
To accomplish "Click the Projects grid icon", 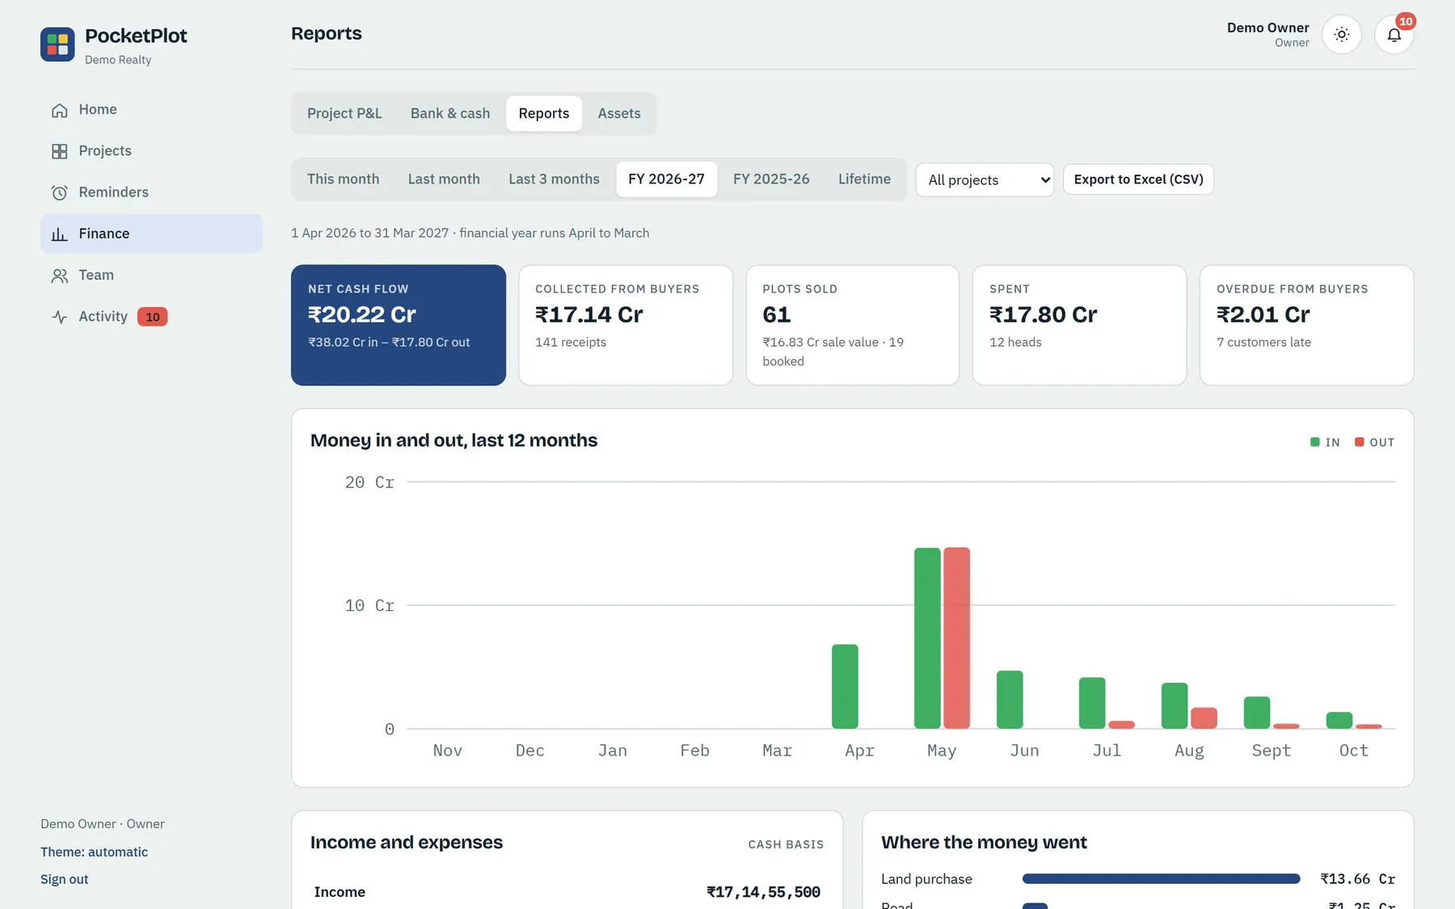I will point(59,151).
